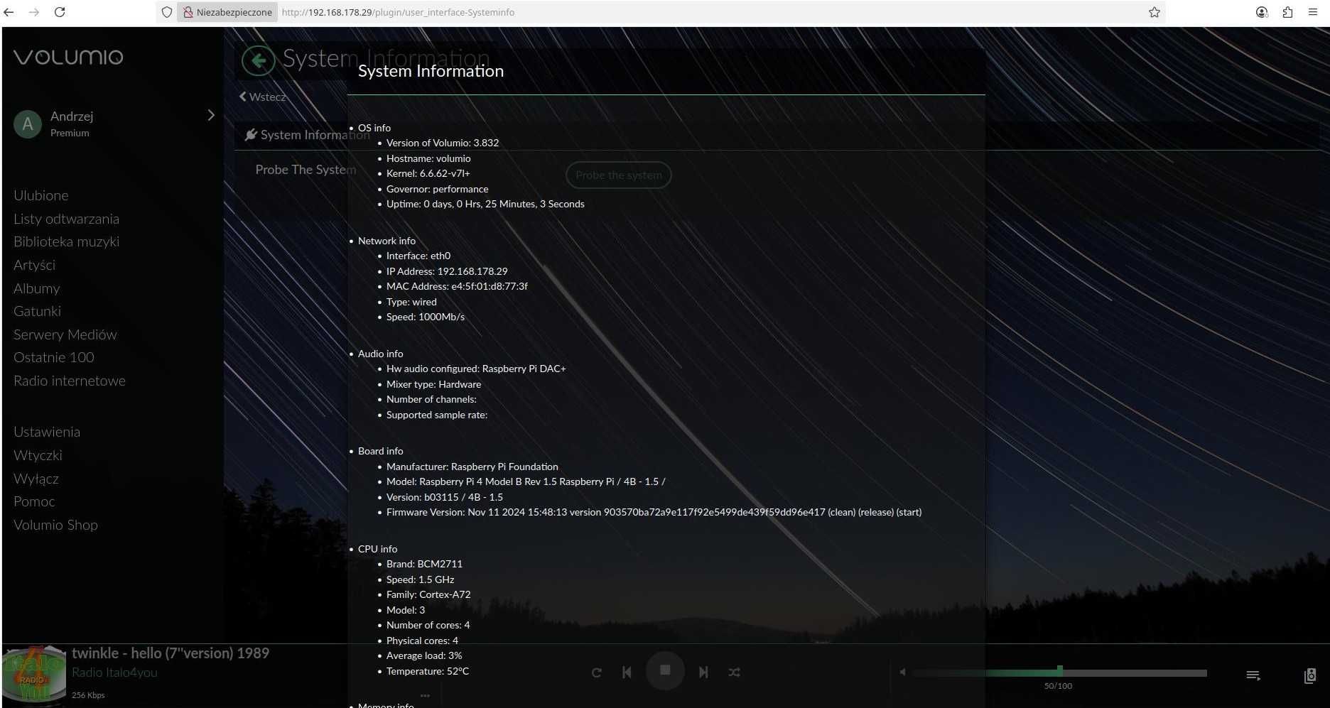
Task: Click Speed: 1000Mb/s line
Action: pos(426,317)
